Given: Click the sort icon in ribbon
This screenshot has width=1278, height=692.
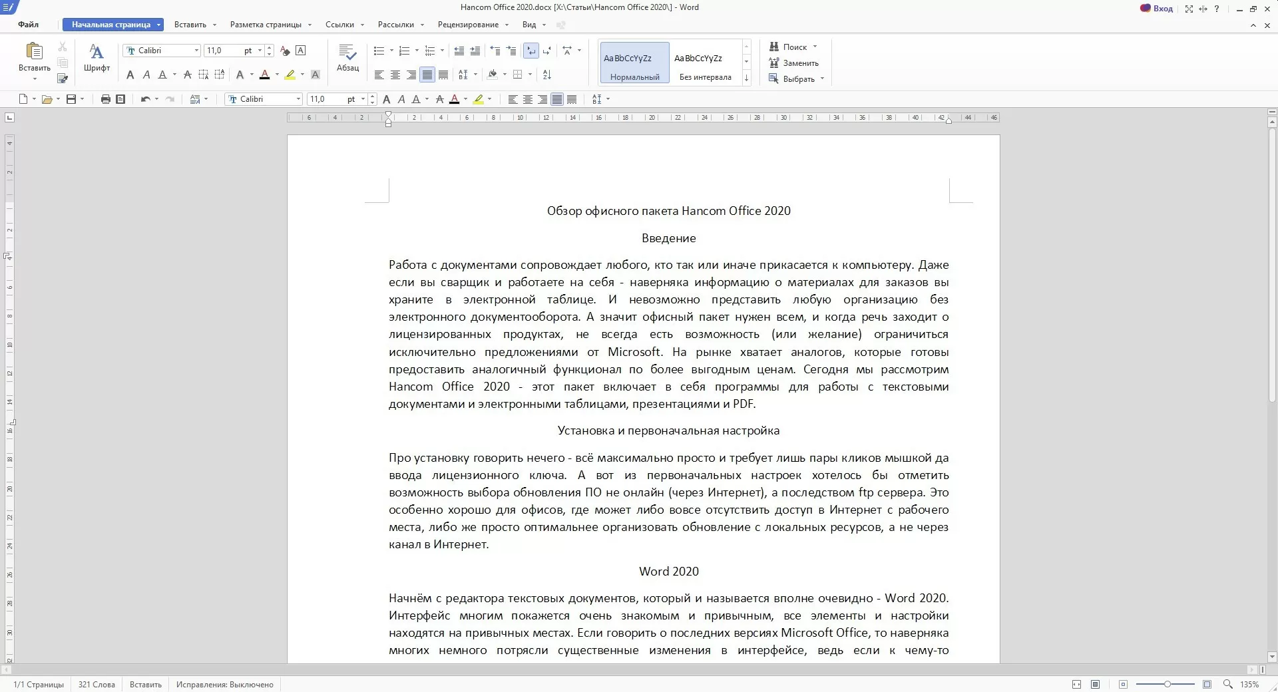Looking at the screenshot, I should [546, 75].
